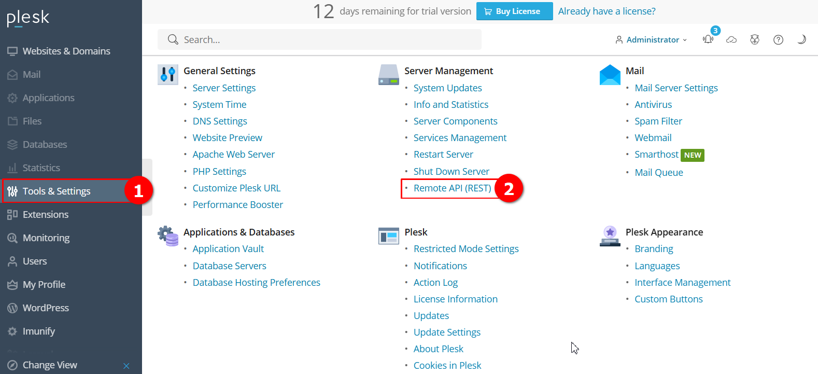Click the Plesk logo
The image size is (818, 374).
28,18
